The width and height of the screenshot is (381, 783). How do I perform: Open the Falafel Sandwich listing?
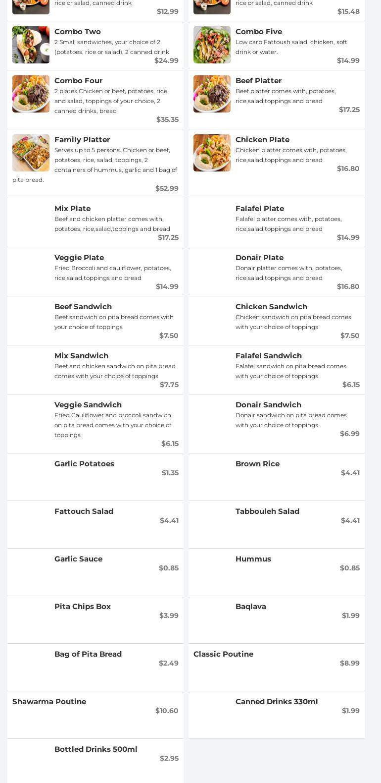(268, 356)
